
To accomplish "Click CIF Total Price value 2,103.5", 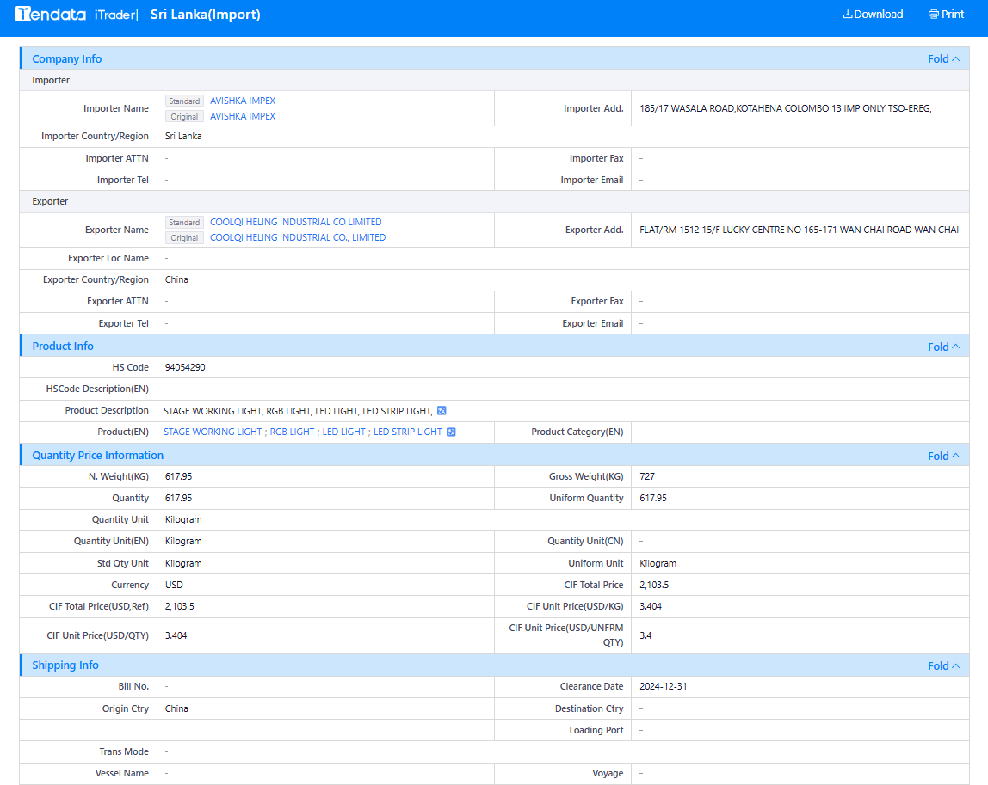I will coord(654,585).
